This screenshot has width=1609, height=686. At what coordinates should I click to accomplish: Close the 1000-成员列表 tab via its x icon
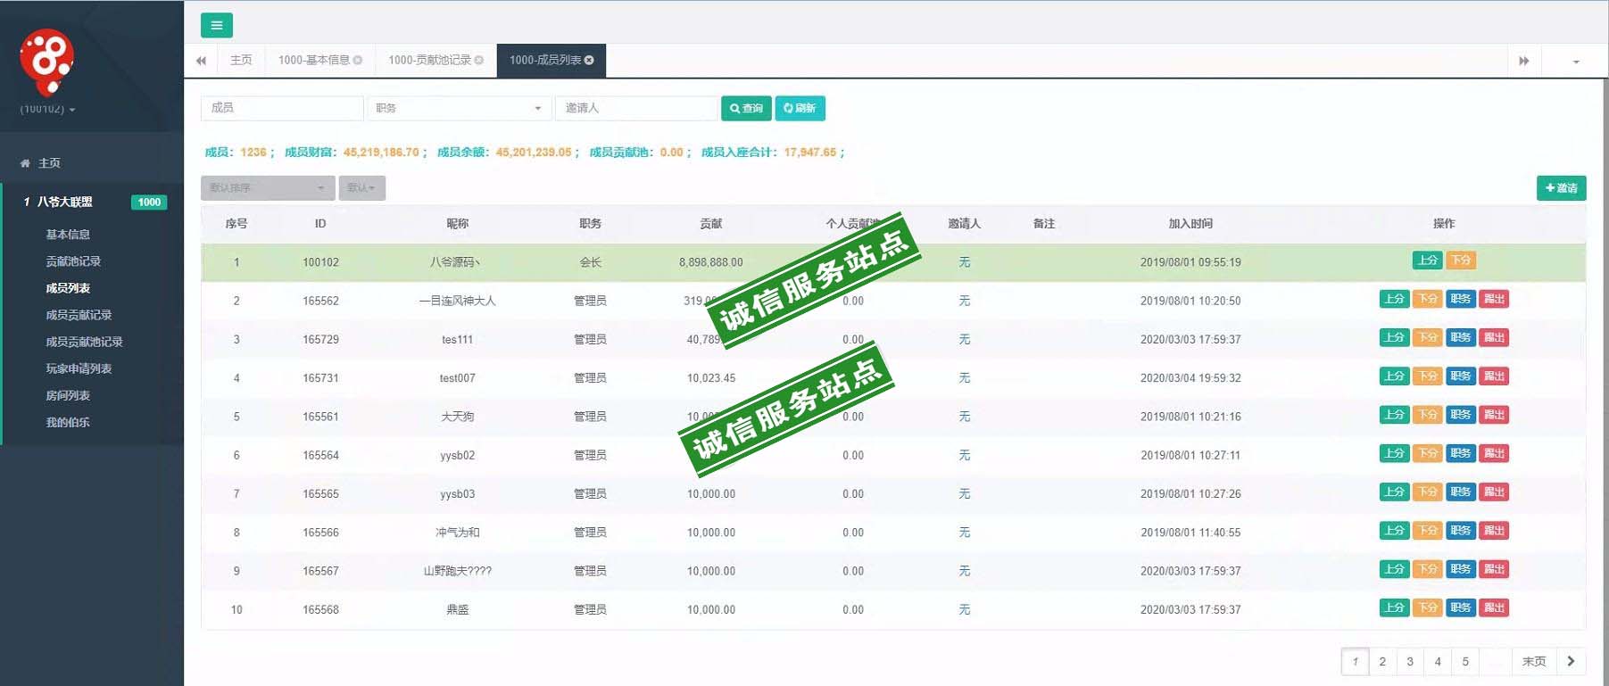pyautogui.click(x=589, y=61)
